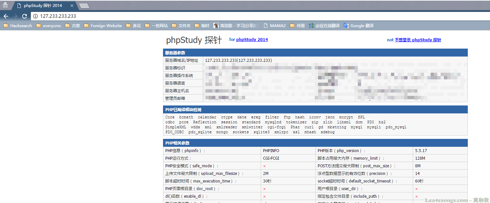Click the PHP version value 5.5.17
The height and width of the screenshot is (203, 490).
coord(421,150)
